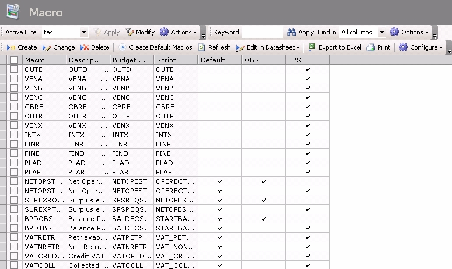
Task: Export the macro table to Excel
Action: tap(312, 47)
